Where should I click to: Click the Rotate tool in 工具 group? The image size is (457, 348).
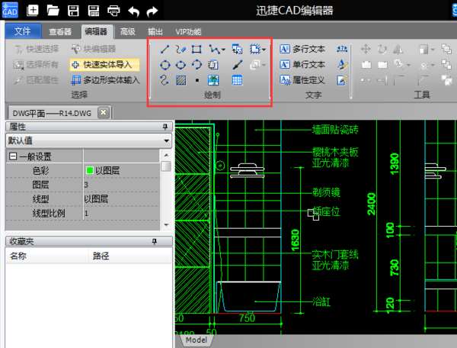382,49
